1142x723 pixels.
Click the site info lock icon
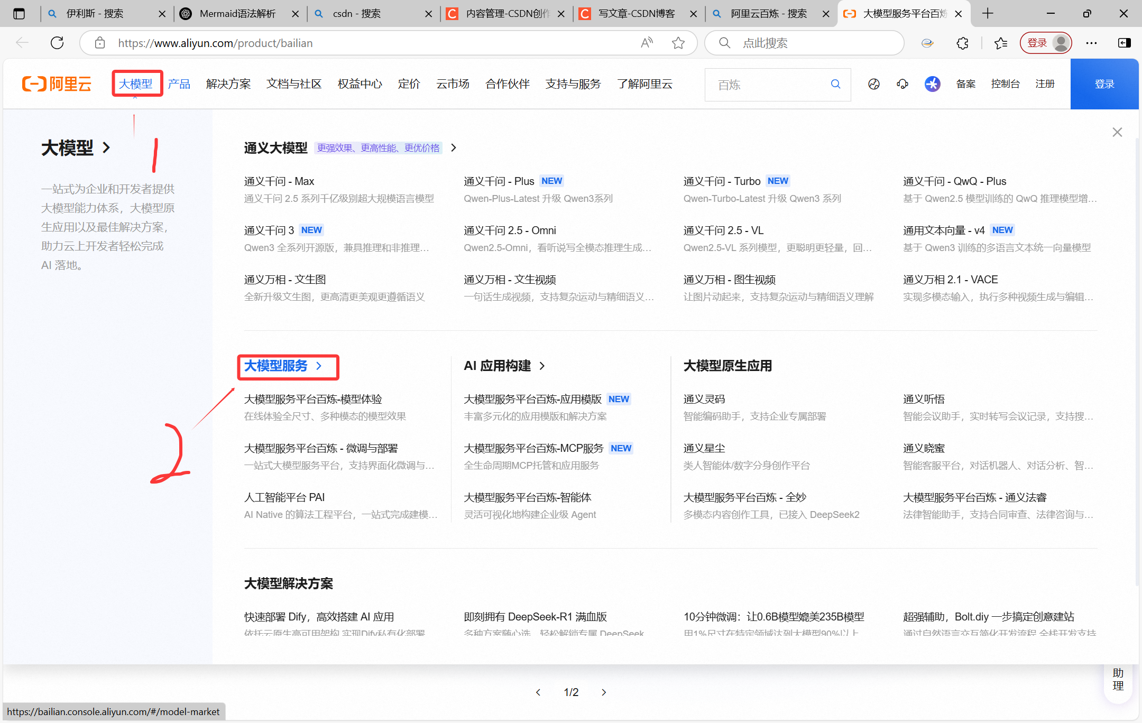100,43
